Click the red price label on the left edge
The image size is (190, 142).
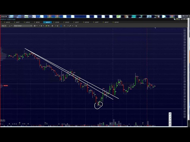(x=5, y=86)
